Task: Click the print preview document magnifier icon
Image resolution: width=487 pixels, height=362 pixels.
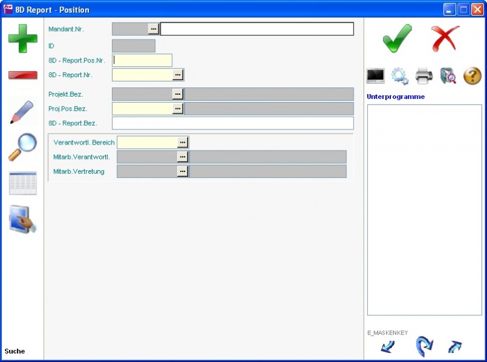Action: pyautogui.click(x=448, y=76)
